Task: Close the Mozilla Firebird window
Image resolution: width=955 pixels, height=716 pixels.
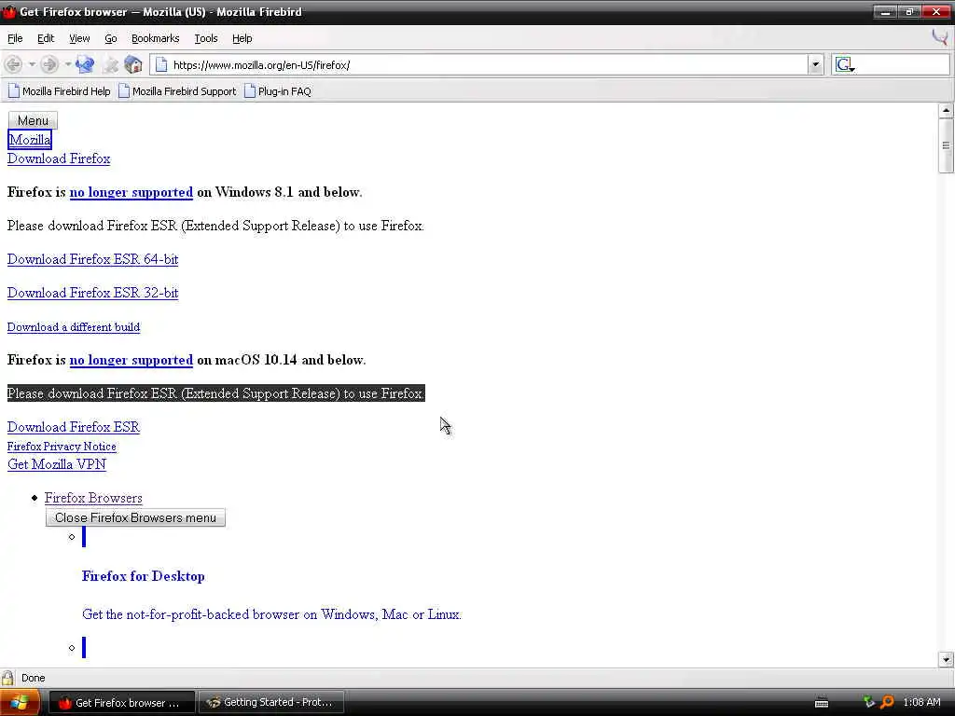Action: click(x=936, y=11)
